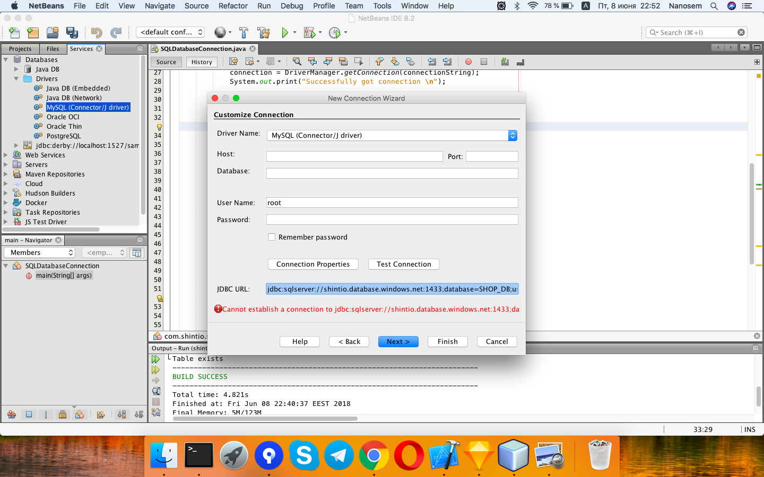Click the Cancel button in wizard
This screenshot has width=764, height=477.
(x=497, y=341)
